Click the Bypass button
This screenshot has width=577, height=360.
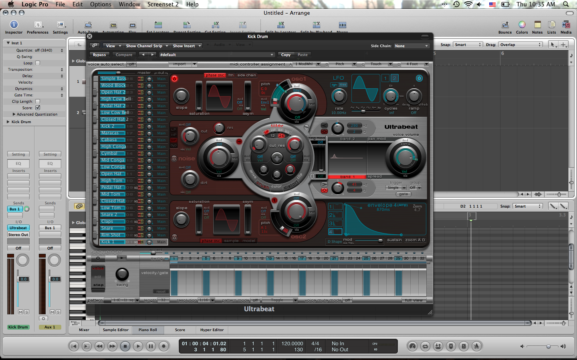[99, 55]
